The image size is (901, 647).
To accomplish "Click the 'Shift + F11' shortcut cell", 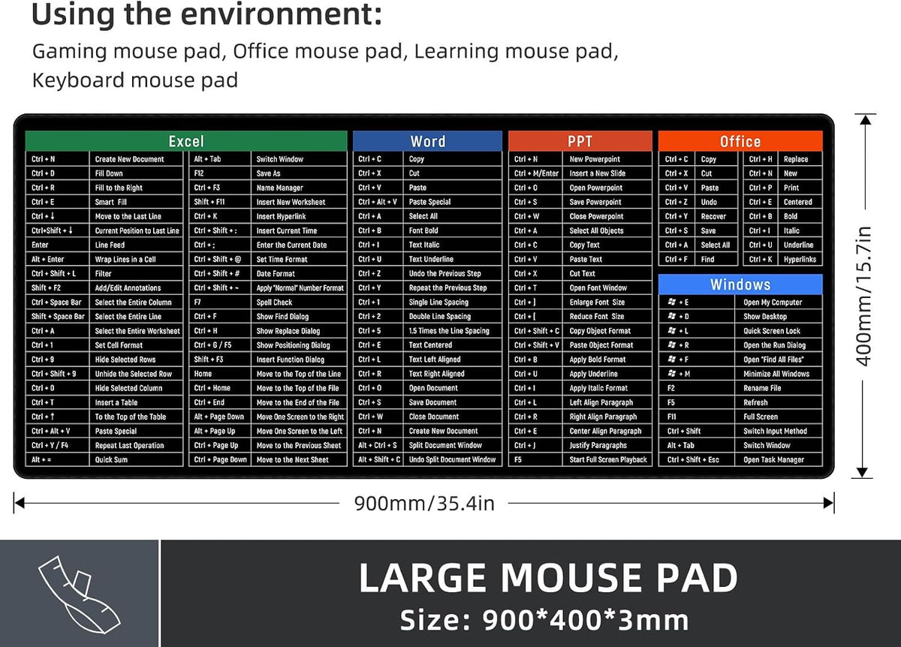I will tap(220, 202).
